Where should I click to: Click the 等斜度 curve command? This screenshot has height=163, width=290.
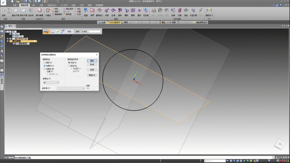(x=67, y=14)
